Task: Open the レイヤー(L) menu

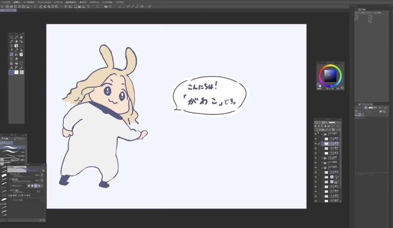Action: tap(58, 2)
